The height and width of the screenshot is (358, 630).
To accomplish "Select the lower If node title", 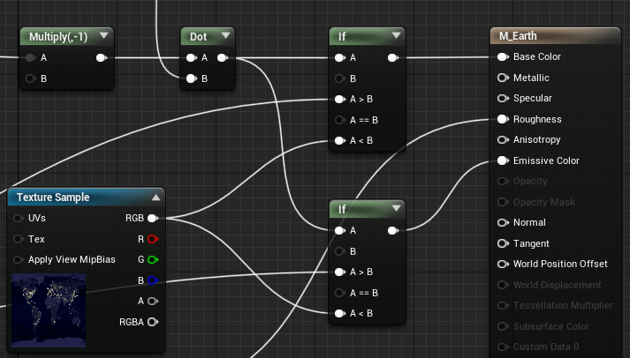I will 342,210.
